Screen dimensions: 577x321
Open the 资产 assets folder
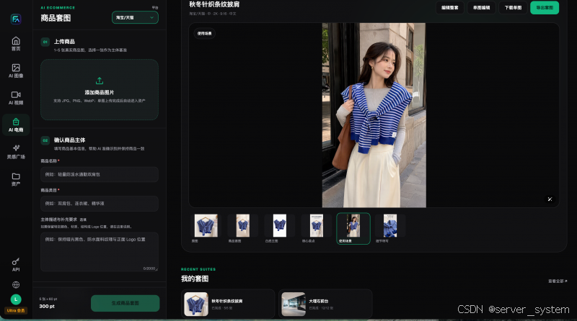[16, 179]
